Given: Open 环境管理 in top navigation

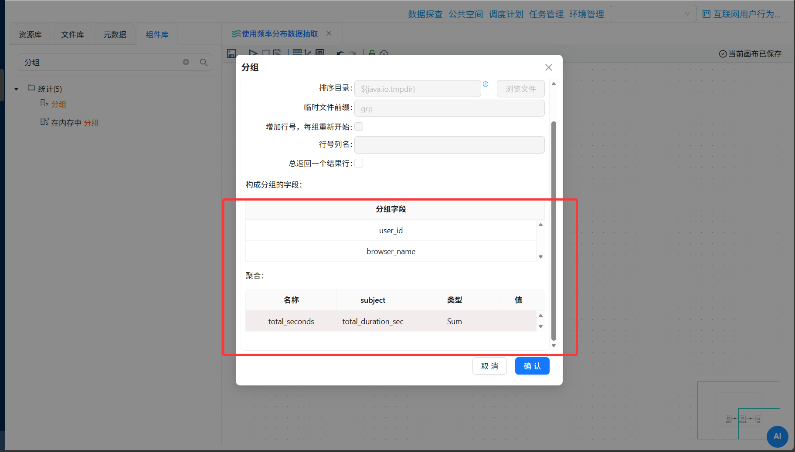Looking at the screenshot, I should [x=587, y=14].
